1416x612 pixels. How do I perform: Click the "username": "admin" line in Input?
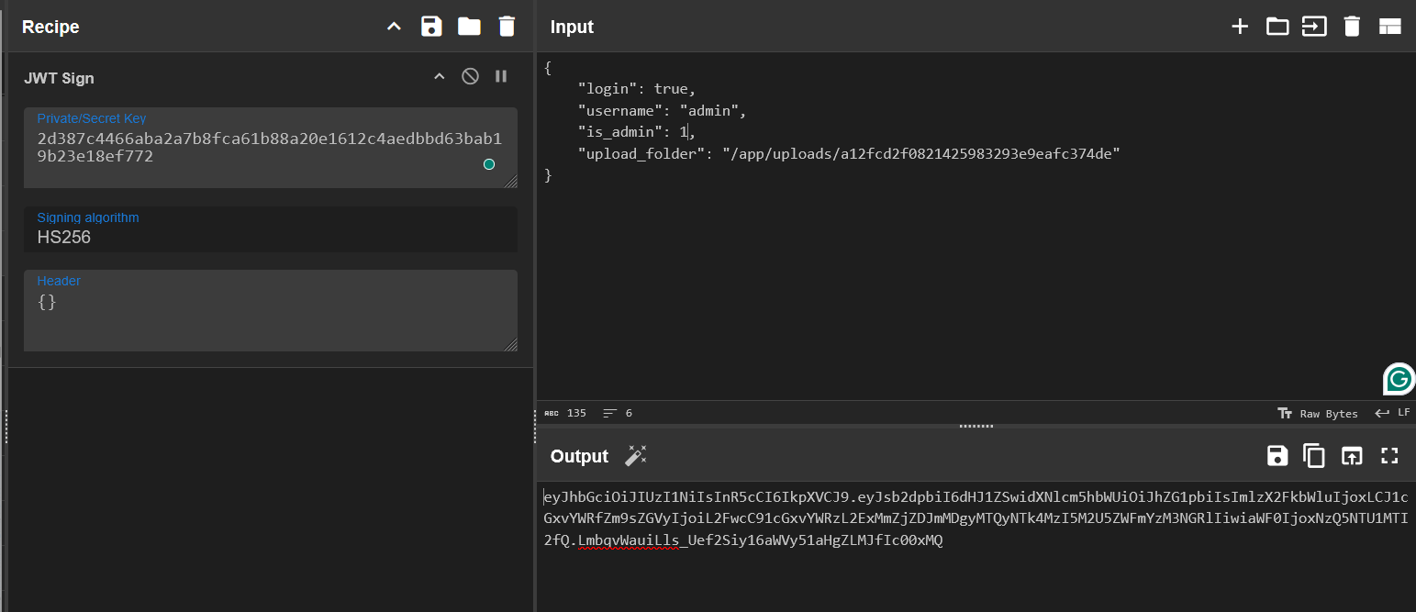663,110
